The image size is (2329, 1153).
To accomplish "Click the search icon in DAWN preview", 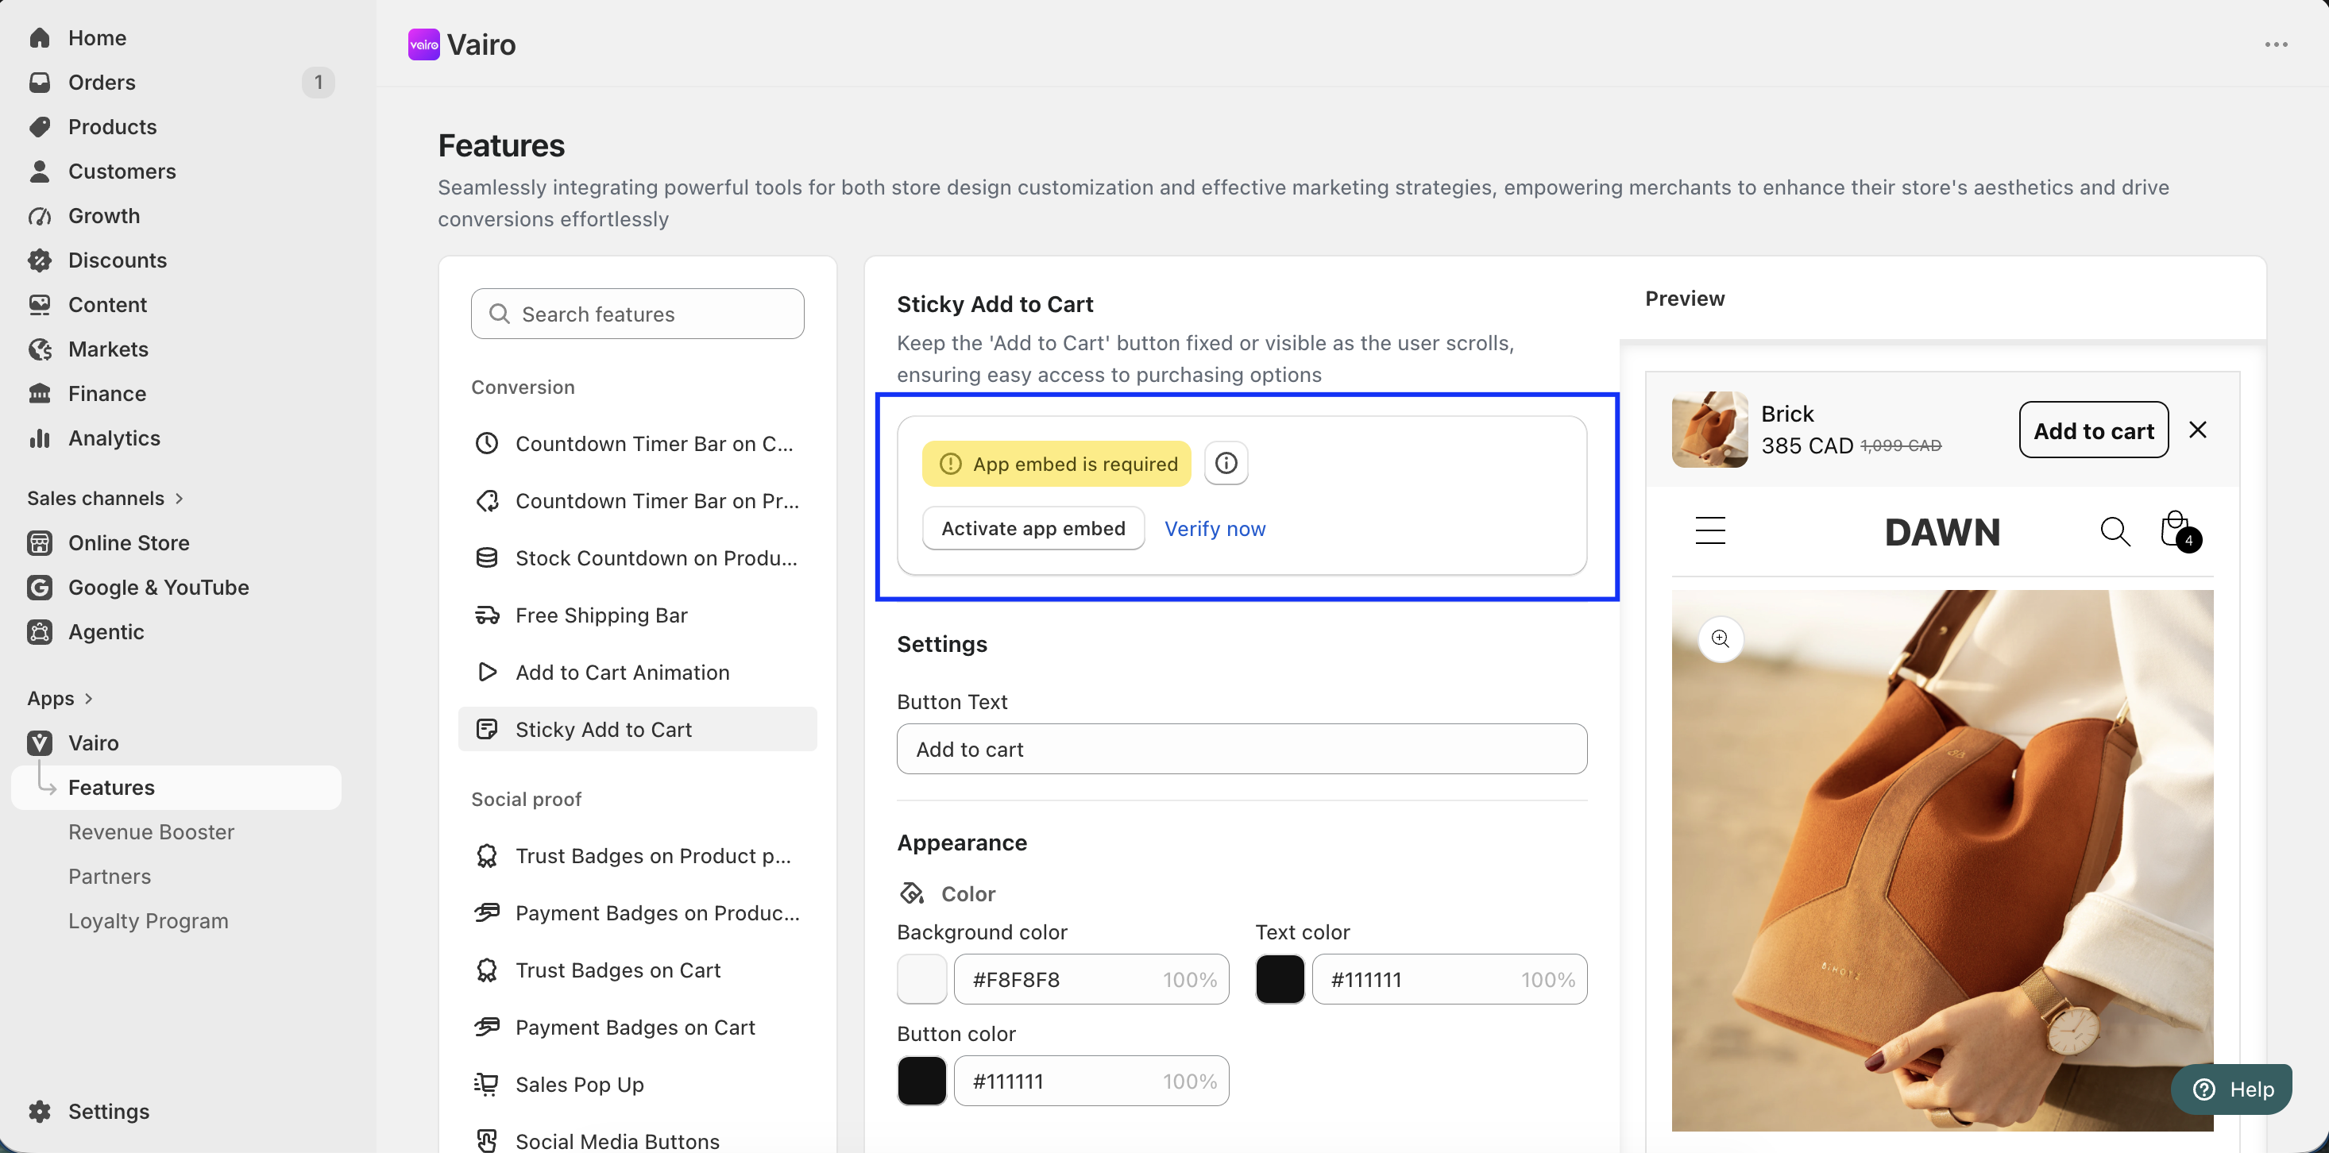I will (x=2114, y=531).
